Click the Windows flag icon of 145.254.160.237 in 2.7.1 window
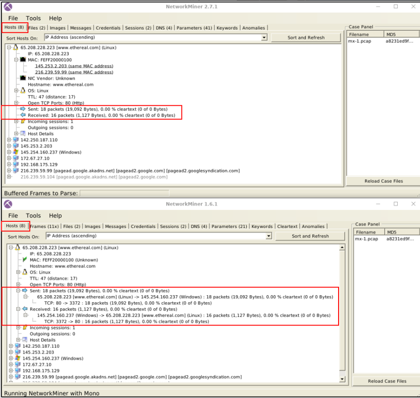 16,152
